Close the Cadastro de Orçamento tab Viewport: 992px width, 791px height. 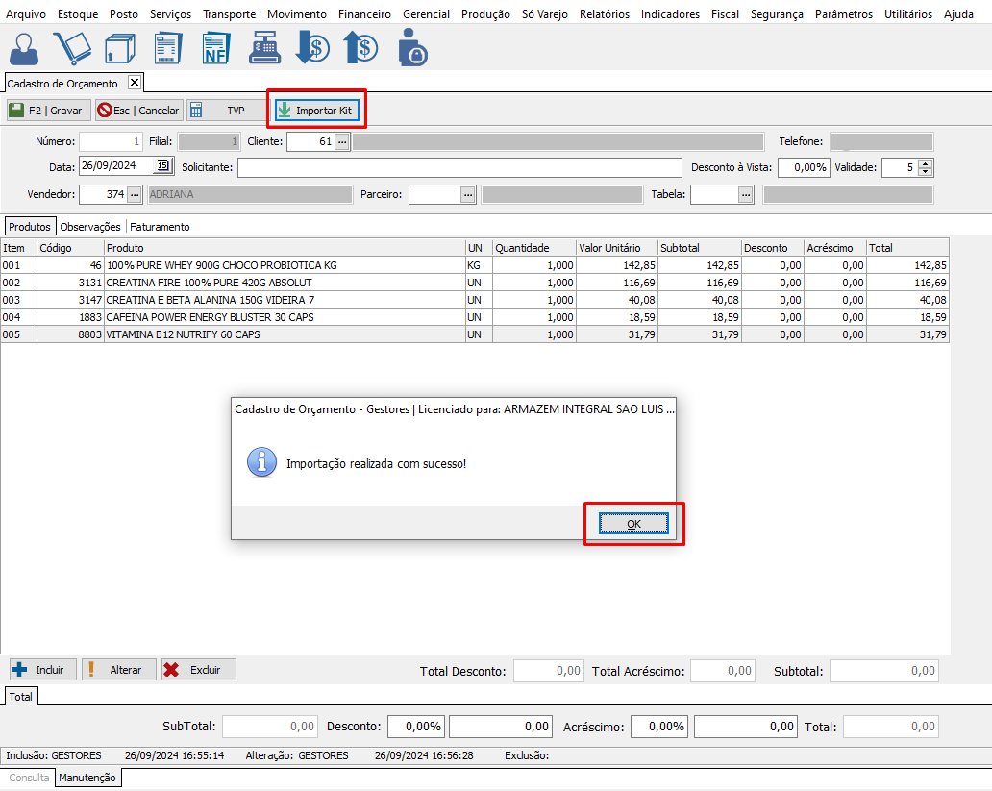click(x=135, y=83)
